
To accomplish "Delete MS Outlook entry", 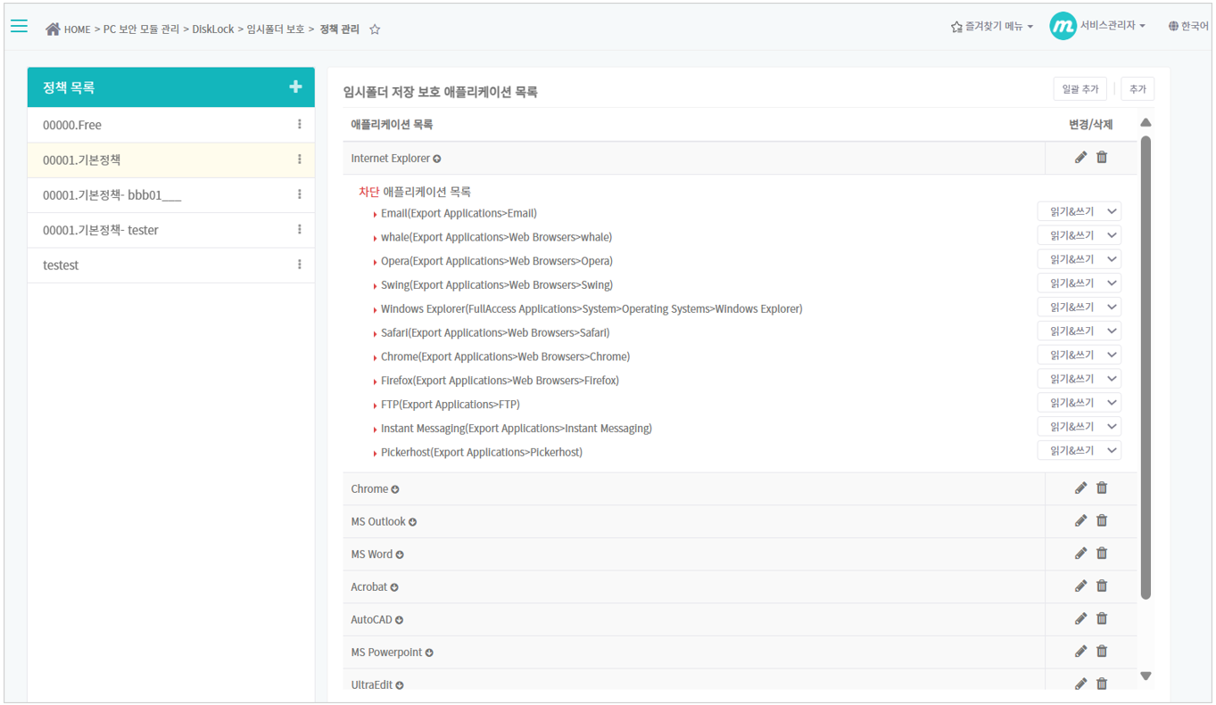I will click(x=1102, y=521).
